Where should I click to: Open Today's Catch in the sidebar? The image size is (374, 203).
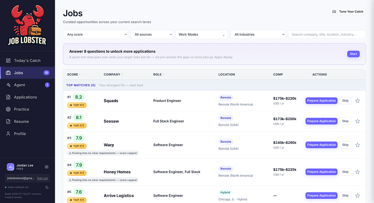click(27, 61)
